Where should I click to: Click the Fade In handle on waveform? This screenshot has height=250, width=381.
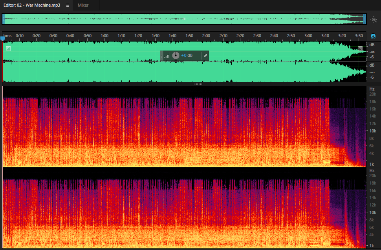[x=8, y=49]
